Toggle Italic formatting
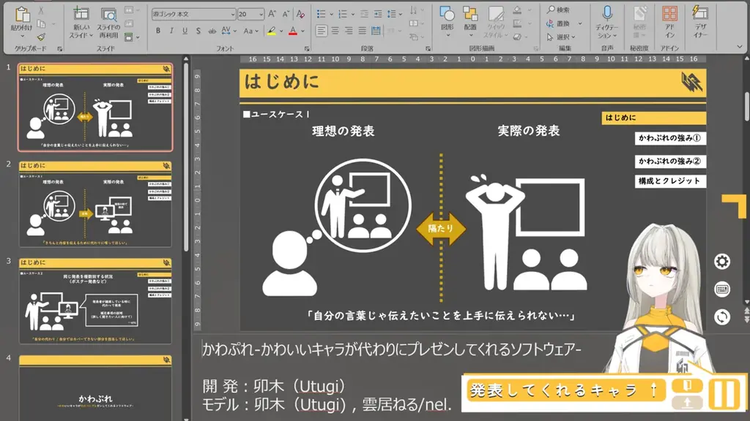The height and width of the screenshot is (421, 750). [171, 30]
